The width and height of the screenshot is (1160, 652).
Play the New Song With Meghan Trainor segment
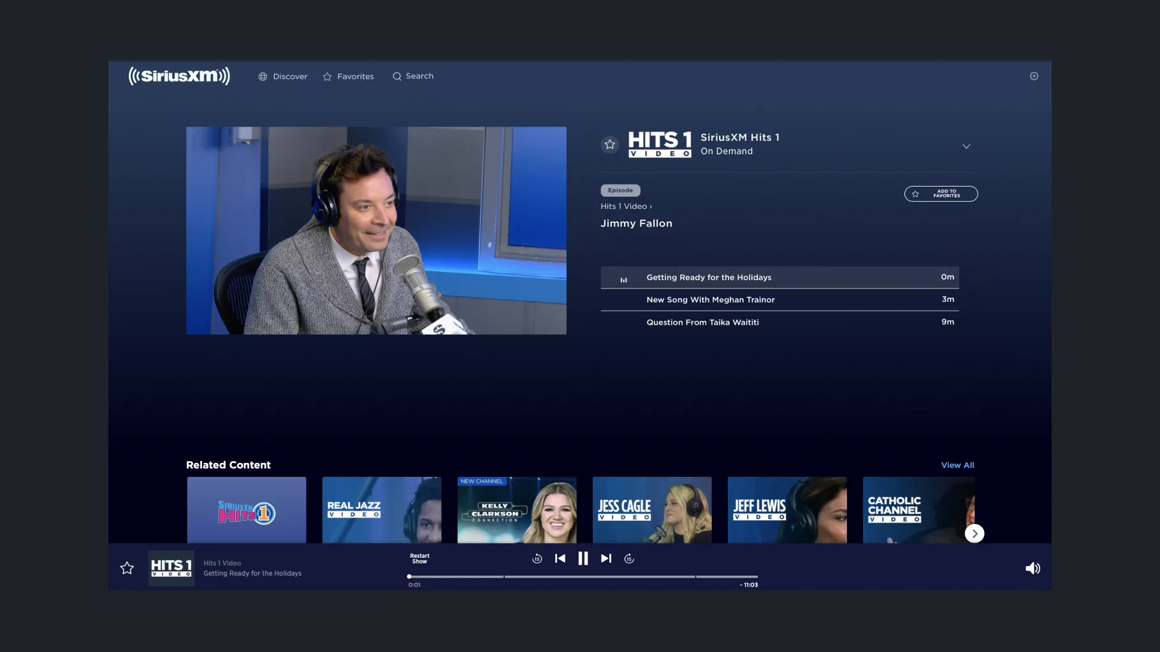[779, 300]
